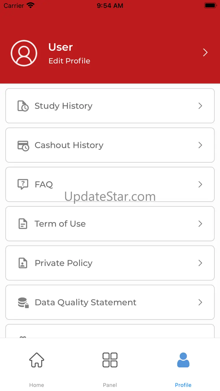Switch to the Home tab label
This screenshot has height=391, width=220.
37,385
